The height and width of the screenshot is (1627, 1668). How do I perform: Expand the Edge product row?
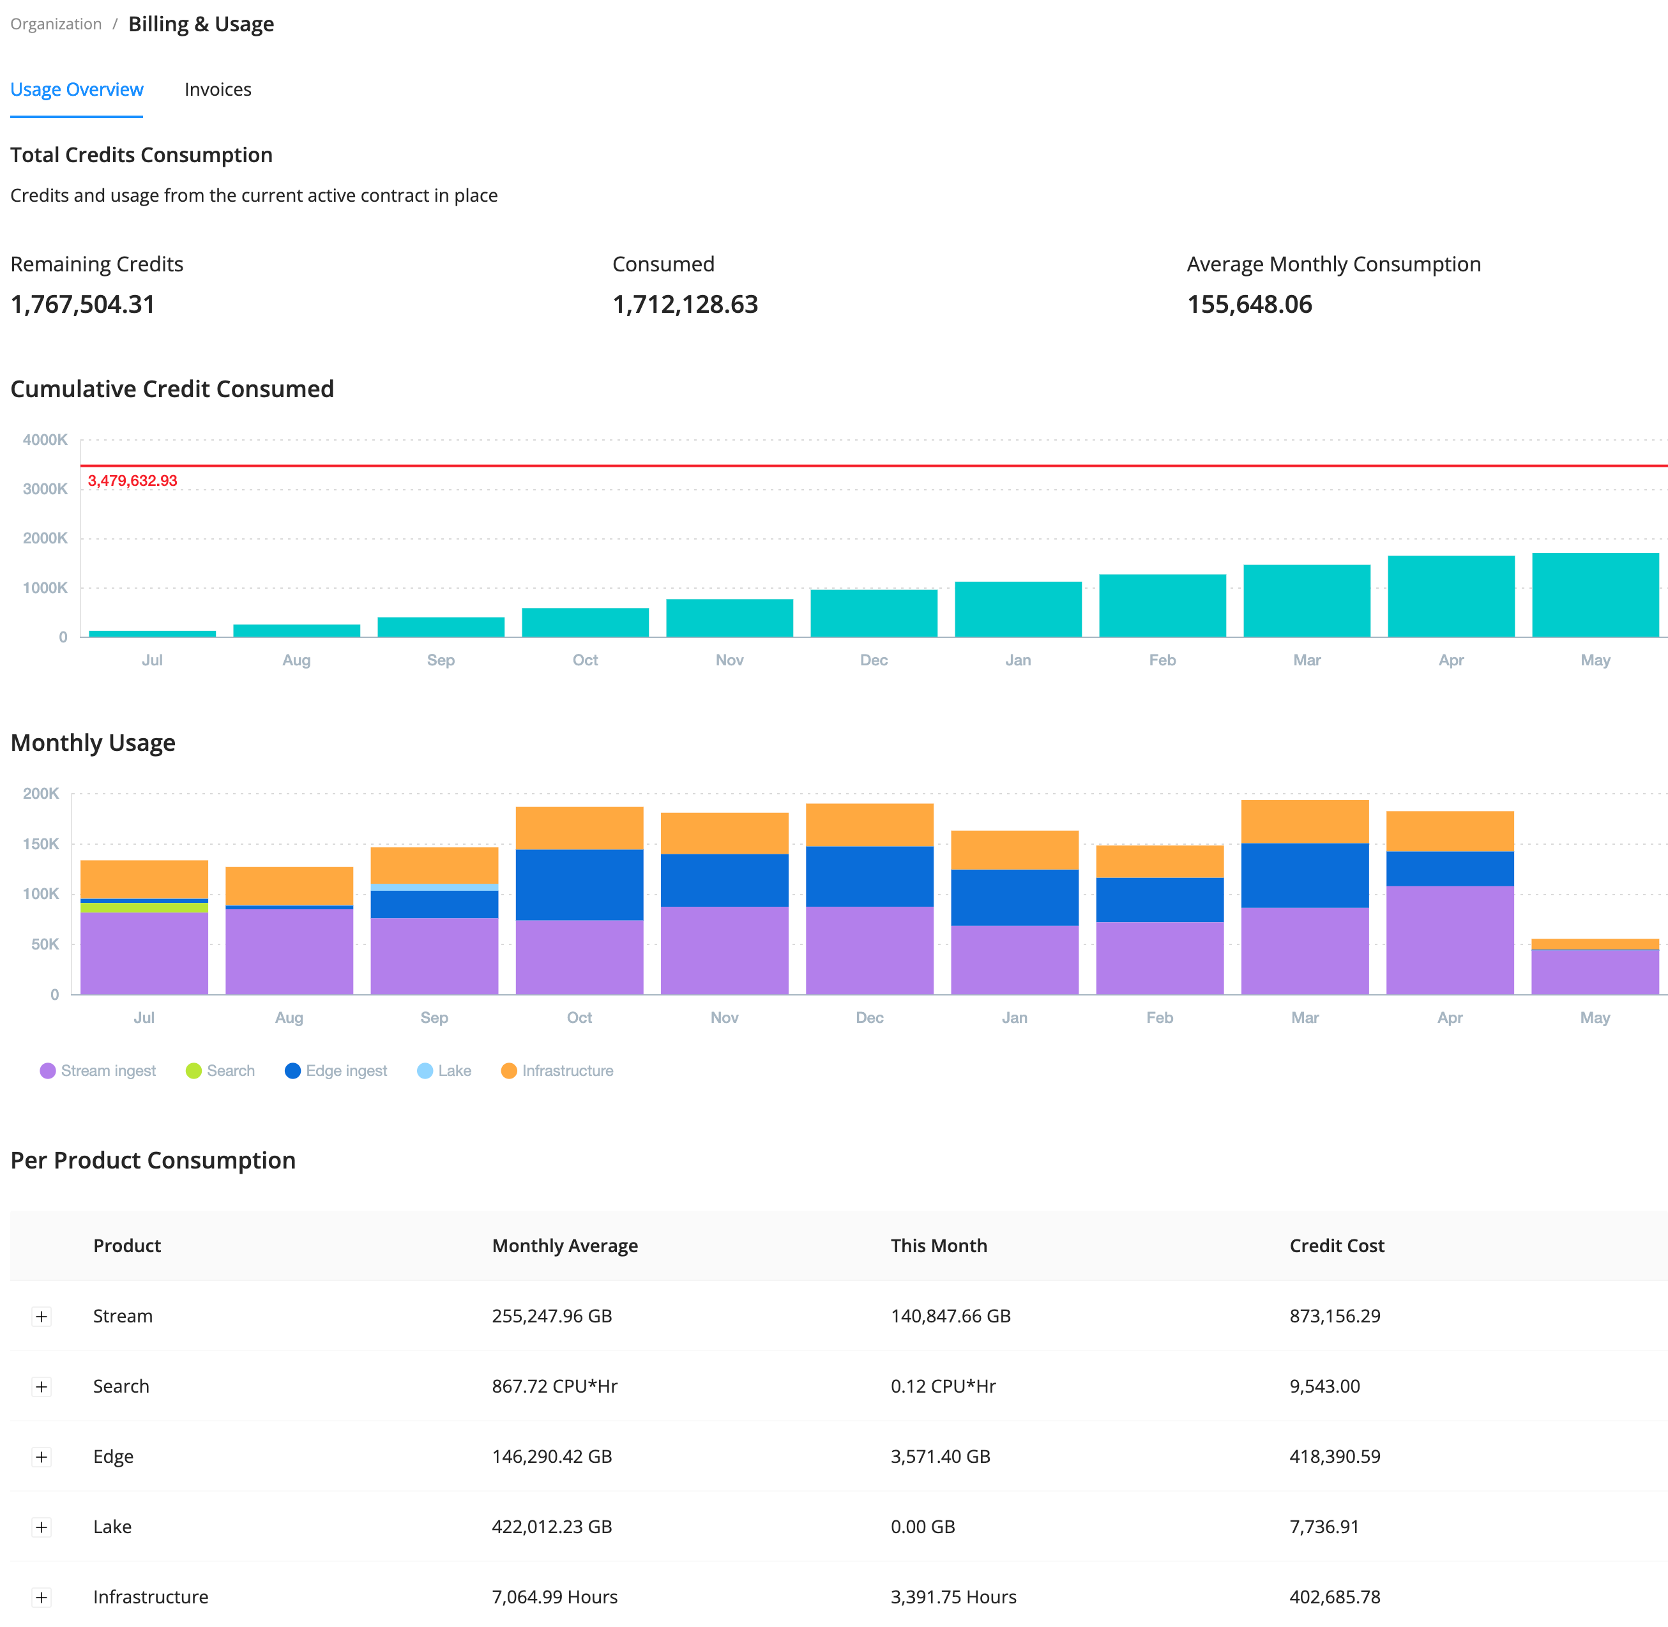(x=41, y=1457)
